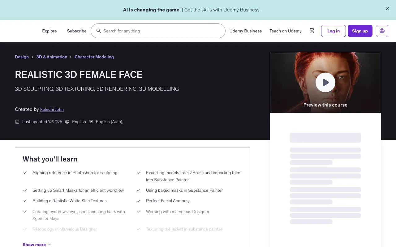Open the Explore dropdown
The width and height of the screenshot is (396, 247).
pos(49,31)
